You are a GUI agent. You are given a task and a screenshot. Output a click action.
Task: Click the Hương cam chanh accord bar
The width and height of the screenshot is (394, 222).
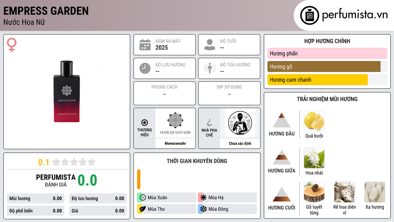327,79
